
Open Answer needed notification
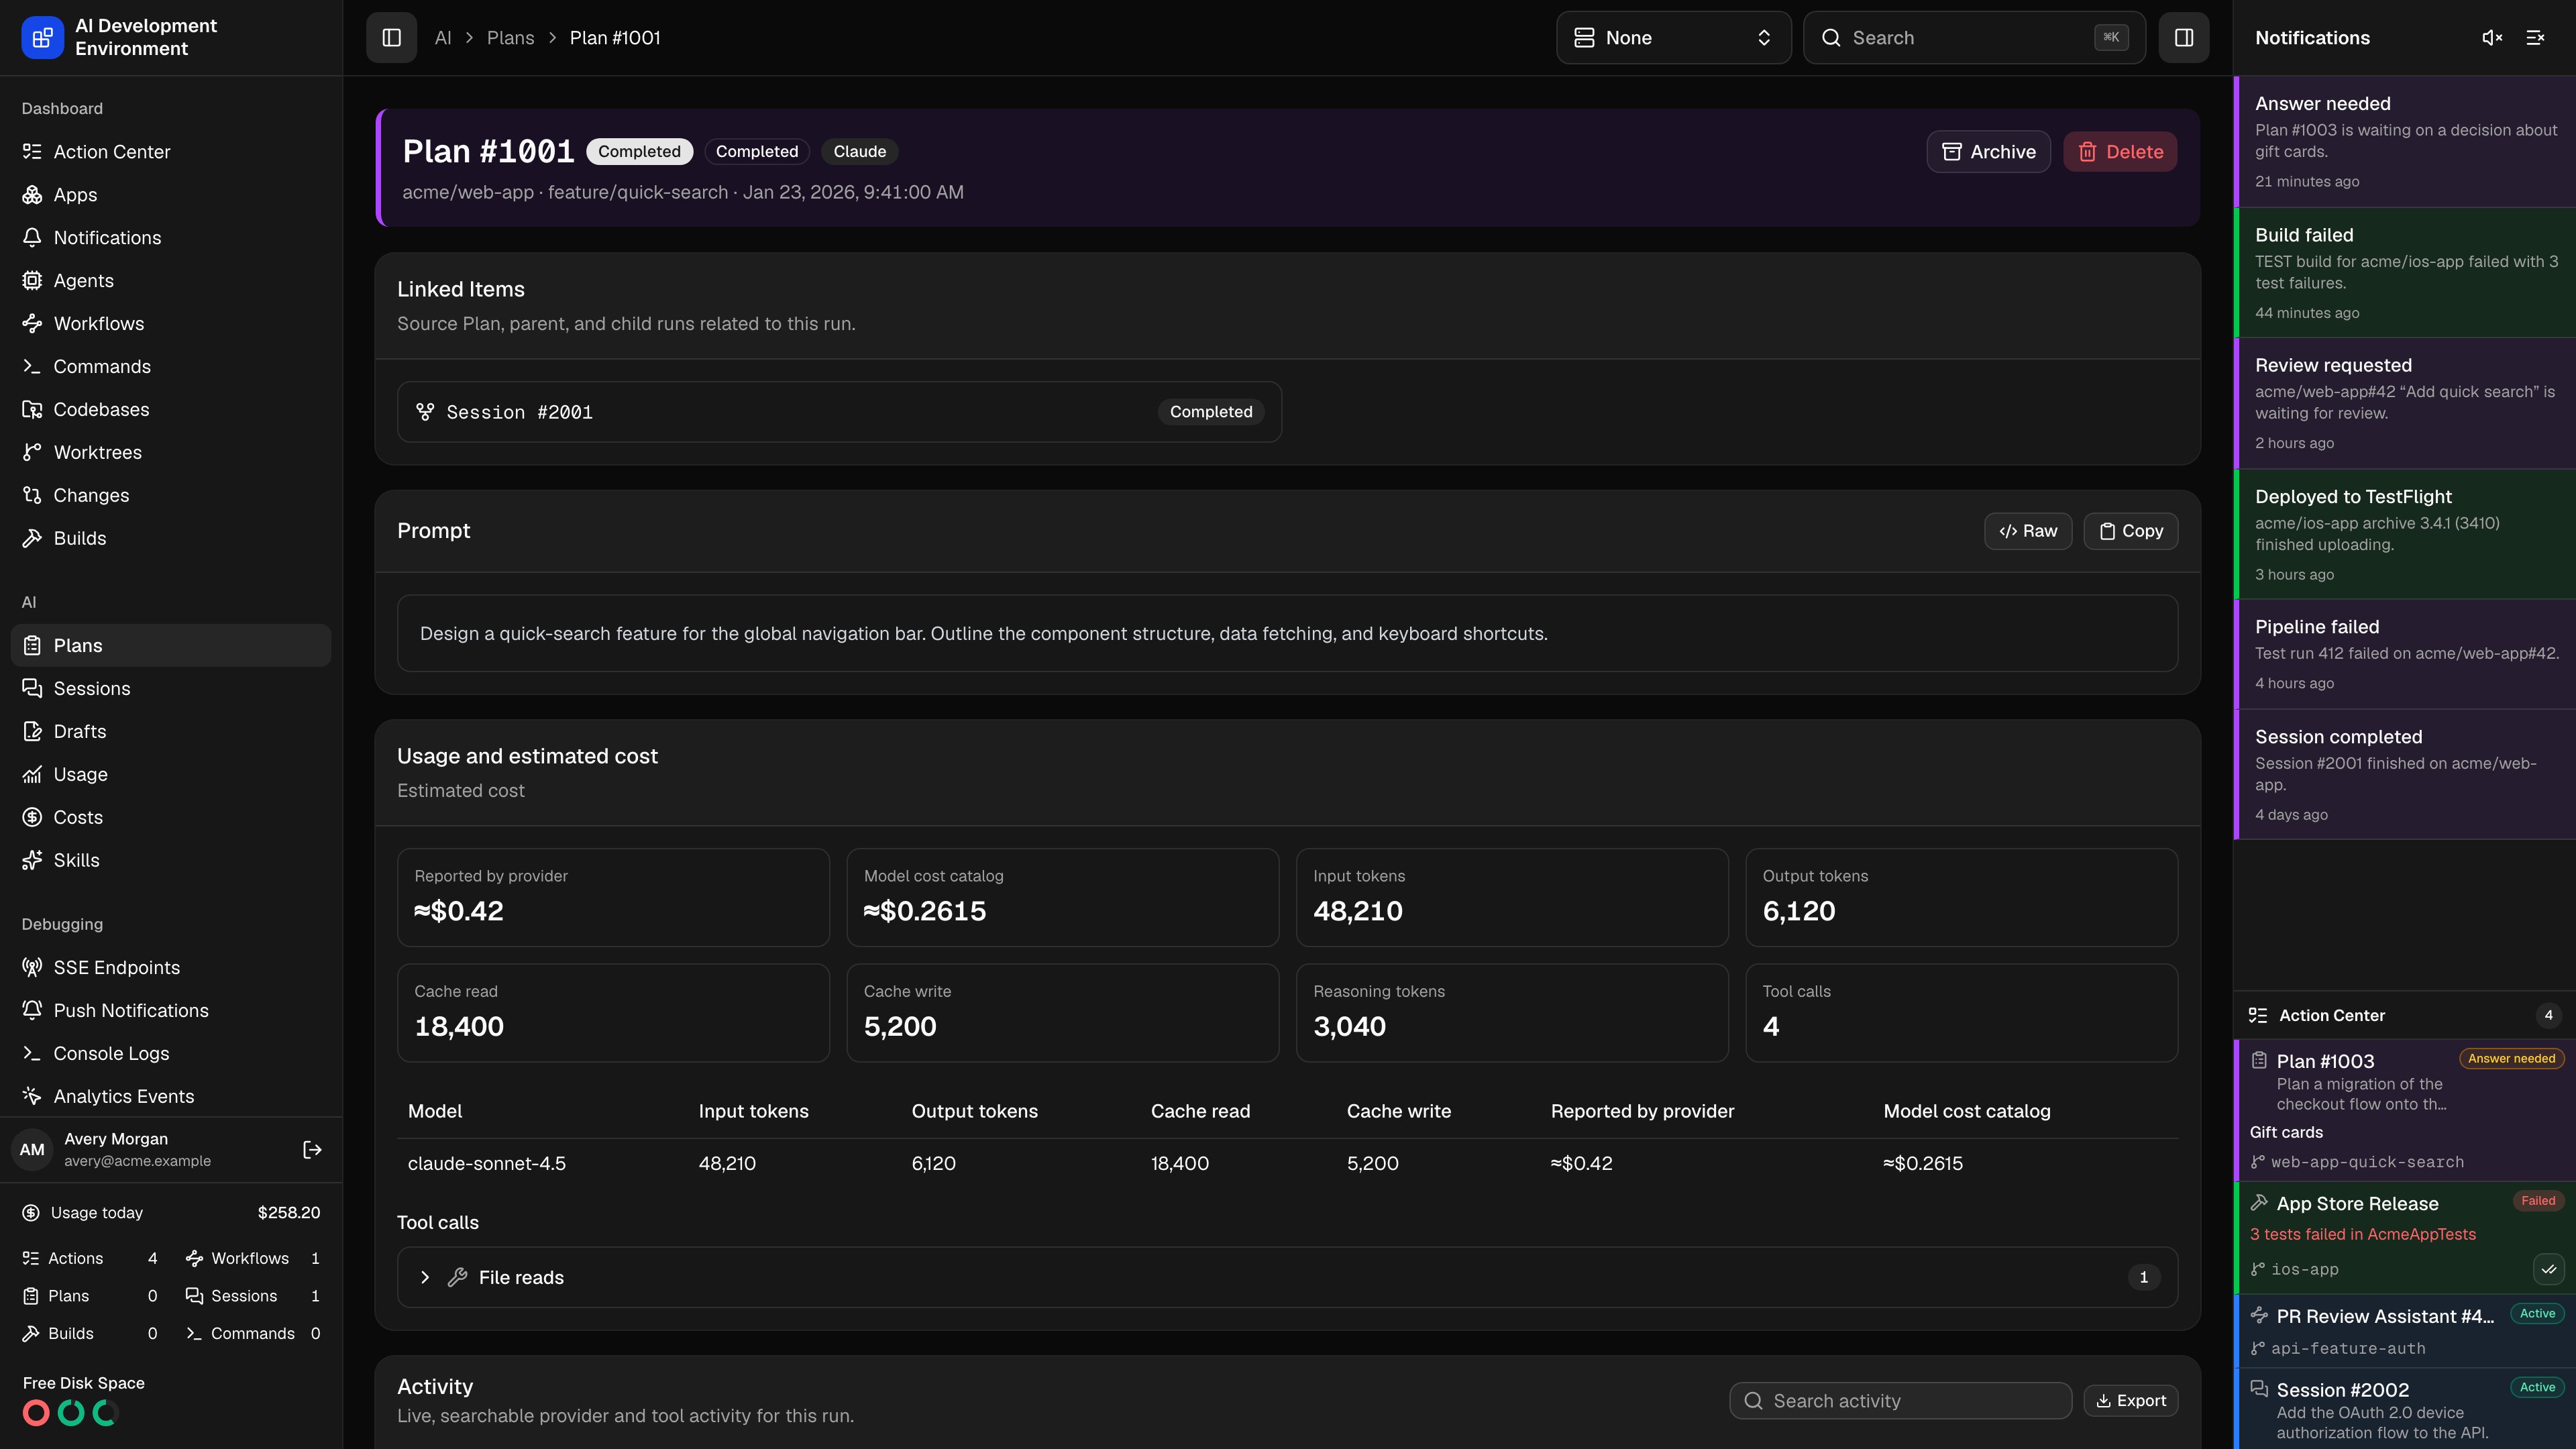[2405, 142]
